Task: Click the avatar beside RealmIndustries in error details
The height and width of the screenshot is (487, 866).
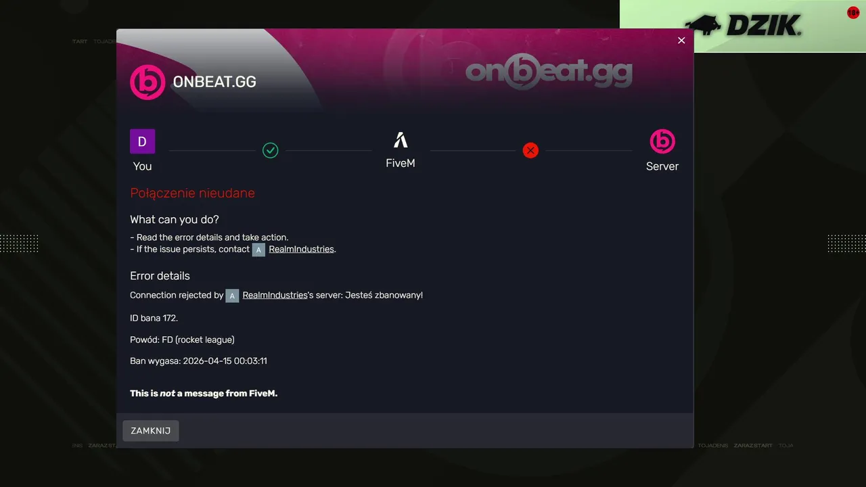Action: [232, 296]
